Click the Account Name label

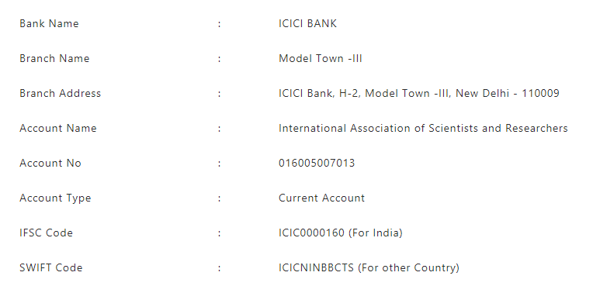[x=58, y=129]
